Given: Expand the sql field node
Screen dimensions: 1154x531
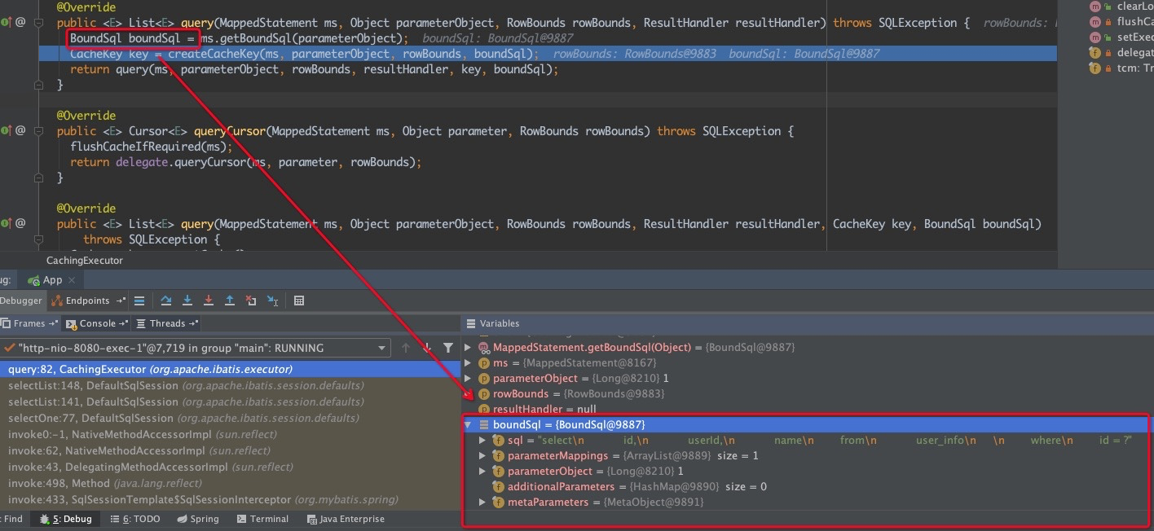Looking at the screenshot, I should point(482,440).
